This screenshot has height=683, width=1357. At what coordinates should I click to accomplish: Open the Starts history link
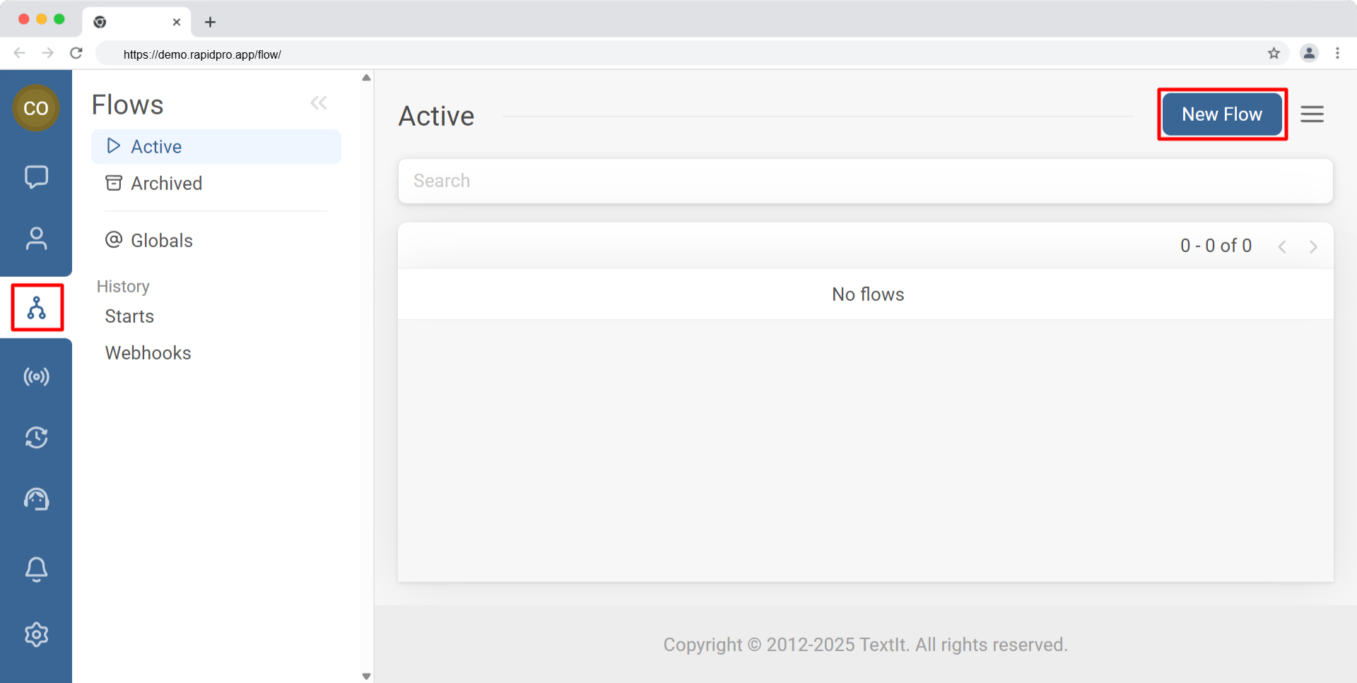pyautogui.click(x=129, y=316)
